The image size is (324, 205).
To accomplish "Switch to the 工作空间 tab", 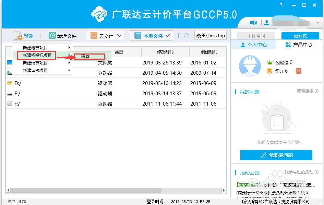I will pyautogui.click(x=256, y=36).
